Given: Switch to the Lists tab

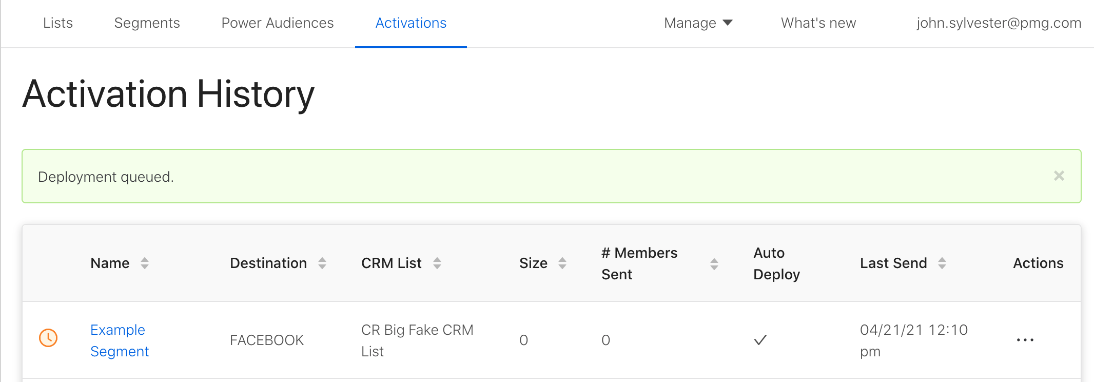Looking at the screenshot, I should (x=58, y=23).
